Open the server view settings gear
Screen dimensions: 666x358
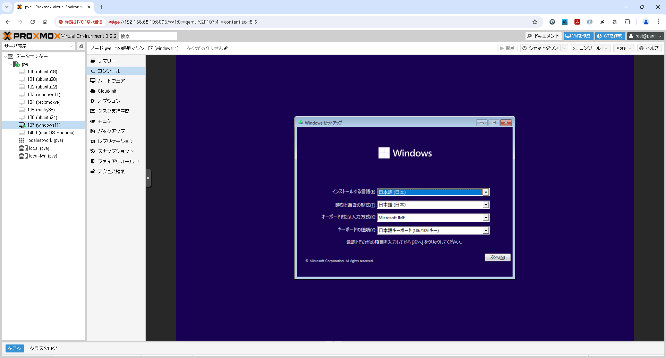coord(81,46)
